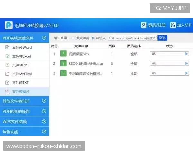Click the 0% progress bar for SEO关键词统计表.xlsx
The image size is (193, 154).
[x=170, y=64]
